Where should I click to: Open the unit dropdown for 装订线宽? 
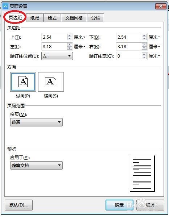[x=154, y=56]
